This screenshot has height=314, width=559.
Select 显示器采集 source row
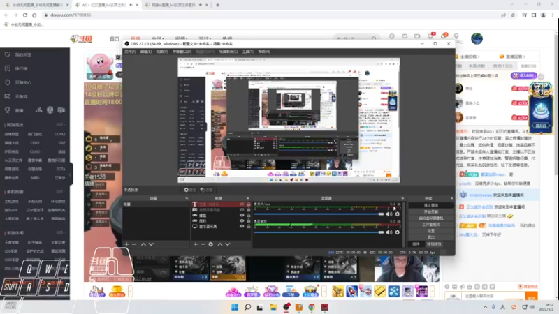222,226
